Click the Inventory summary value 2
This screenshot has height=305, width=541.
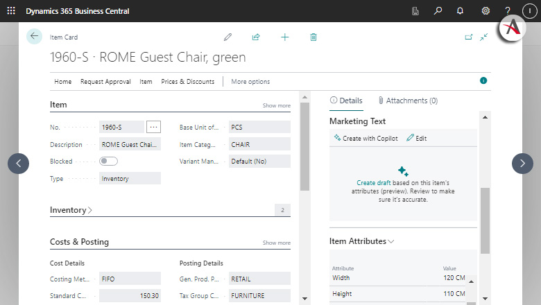[282, 210]
